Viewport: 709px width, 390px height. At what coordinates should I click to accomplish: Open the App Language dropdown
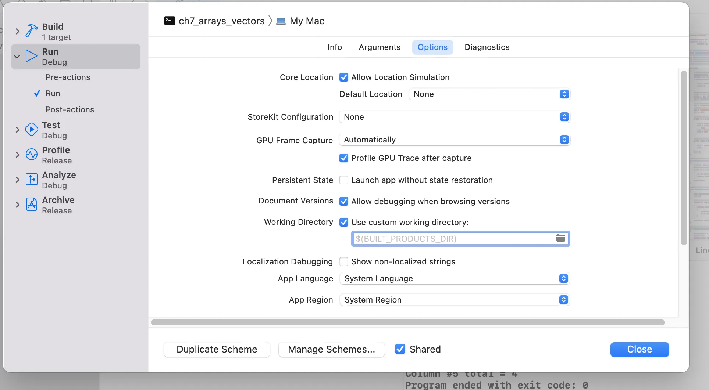click(454, 278)
